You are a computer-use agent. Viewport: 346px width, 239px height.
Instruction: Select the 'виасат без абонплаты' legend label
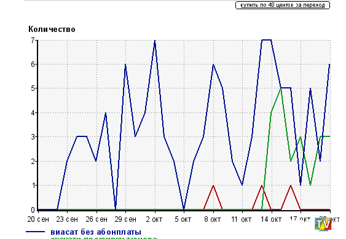(96, 232)
